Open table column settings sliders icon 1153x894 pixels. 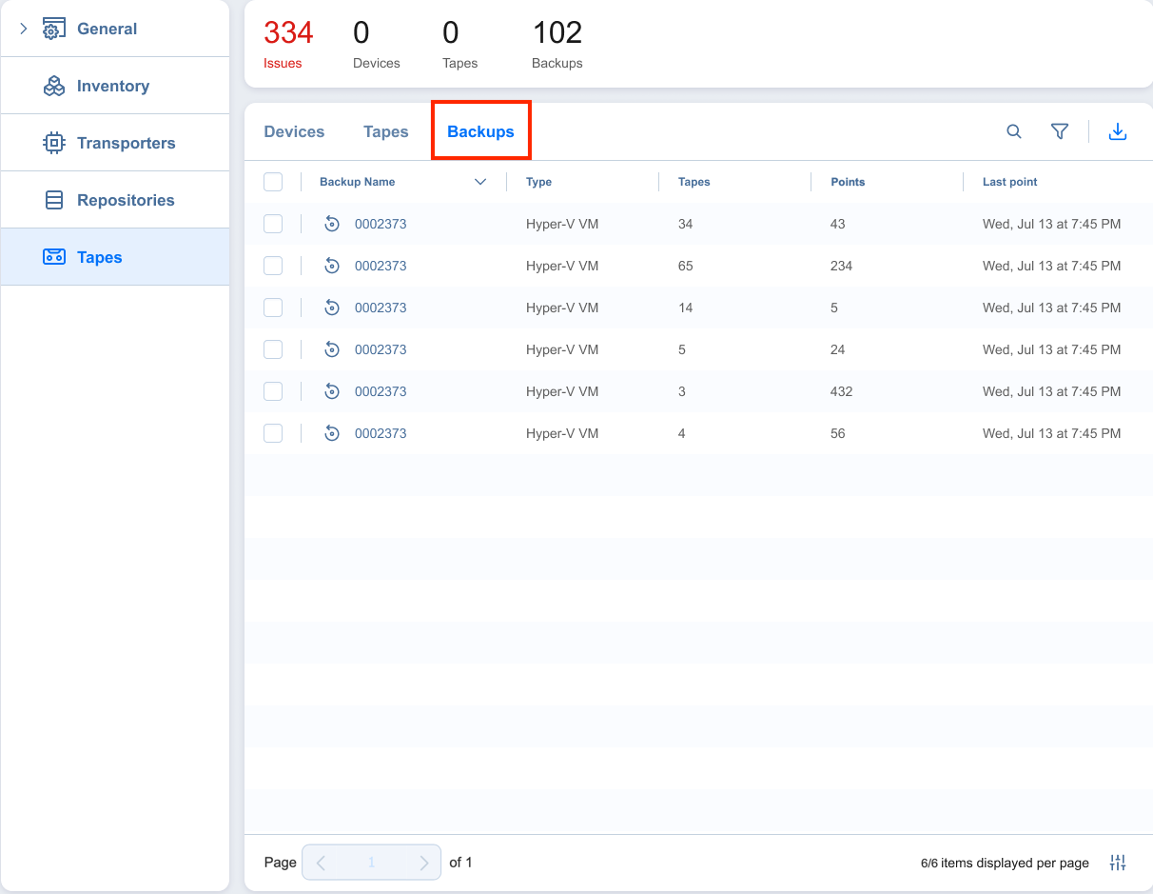(1118, 863)
